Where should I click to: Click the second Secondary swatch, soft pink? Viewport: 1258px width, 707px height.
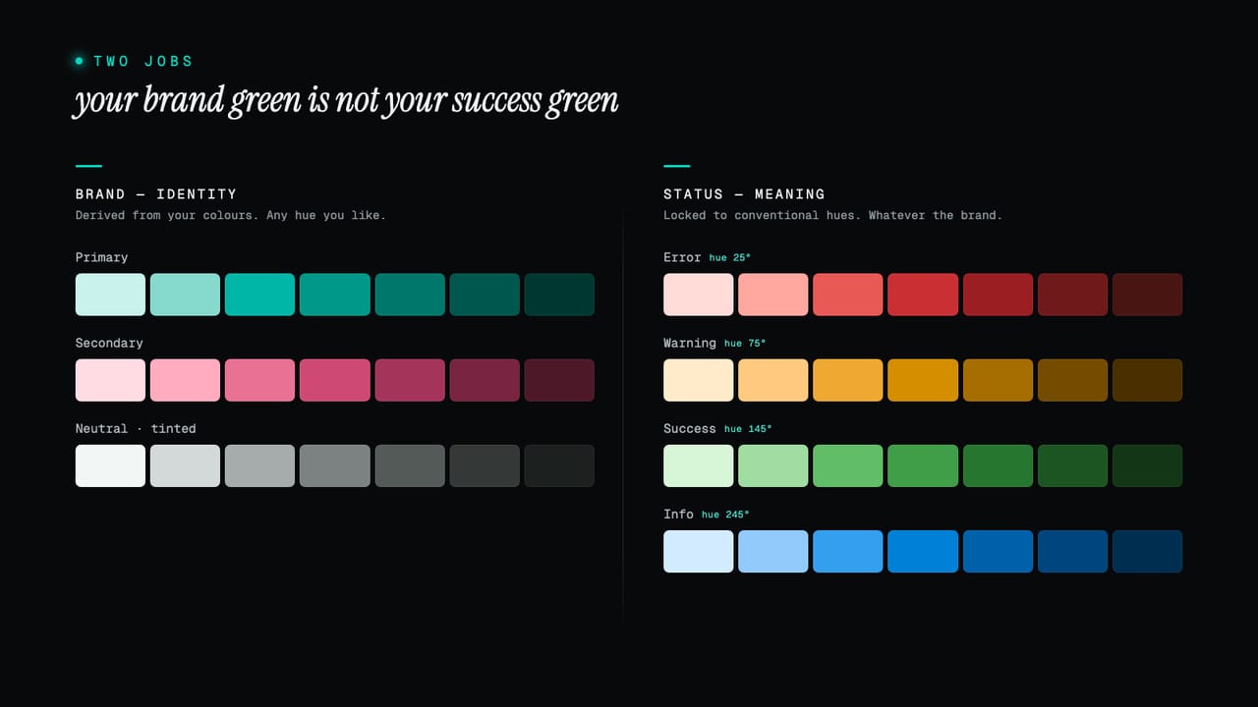[185, 380]
